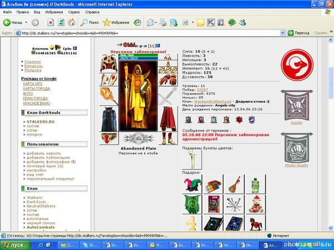Click the red boots equipment icon
The image size is (334, 250).
(168, 138)
